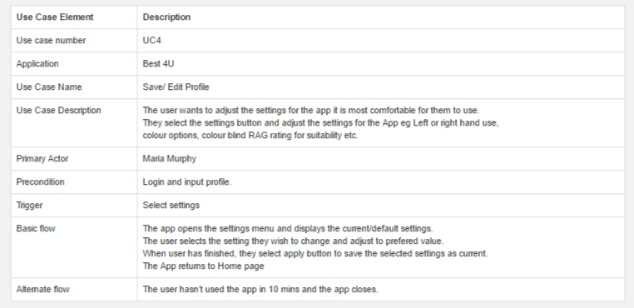This screenshot has height=308, width=634.
Task: Click the 'Description' column header
Action: tap(166, 17)
